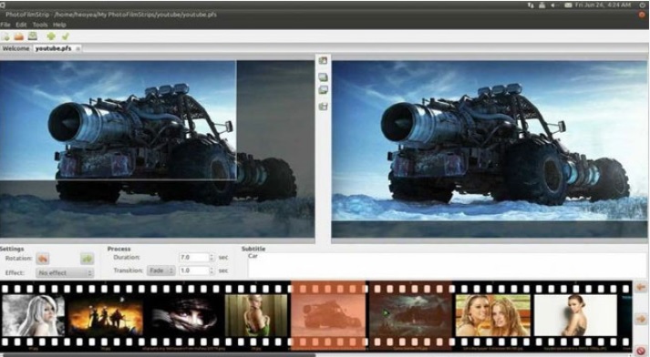Click the bottom icon between the preview panes

[x=323, y=107]
